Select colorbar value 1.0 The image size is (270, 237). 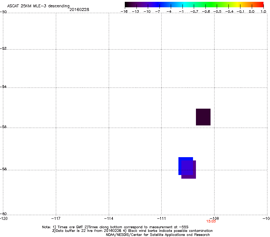[263, 12]
